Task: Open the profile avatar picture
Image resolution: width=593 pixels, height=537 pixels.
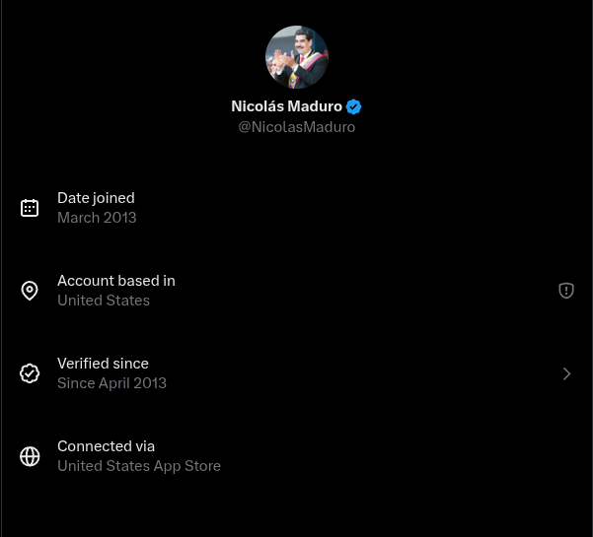Action: coord(297,57)
